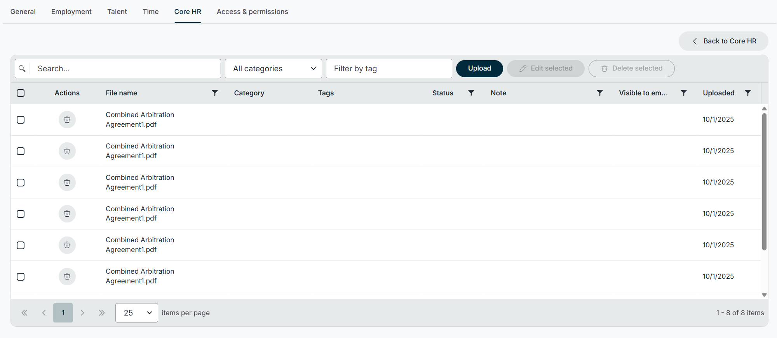
Task: Delete the first row's file via trash icon
Action: pos(67,120)
